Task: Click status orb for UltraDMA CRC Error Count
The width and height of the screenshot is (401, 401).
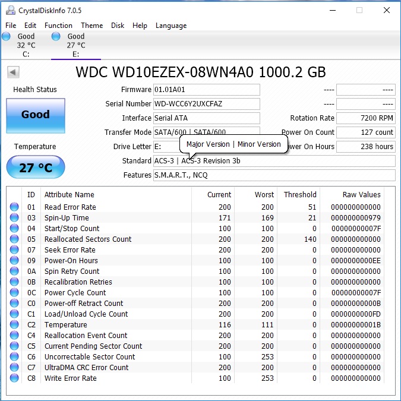Action: [x=14, y=367]
